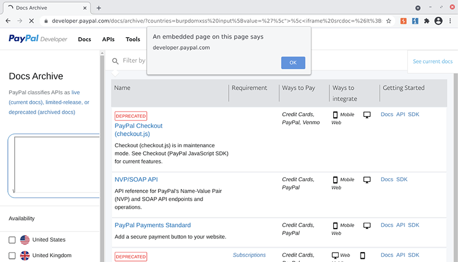Click the browser back arrow

coord(8,21)
